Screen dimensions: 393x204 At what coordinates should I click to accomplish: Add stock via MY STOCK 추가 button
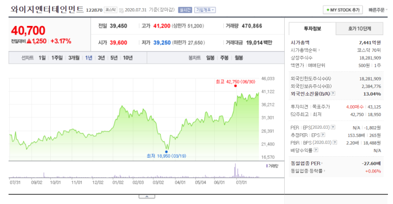pos(343,10)
